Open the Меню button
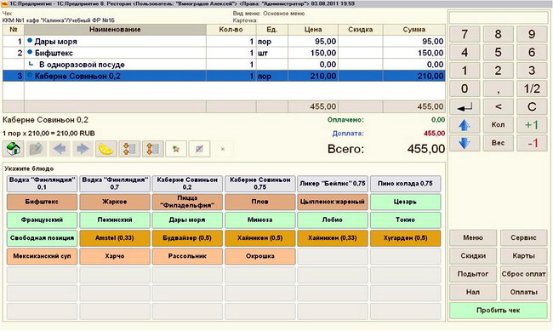Image resolution: width=553 pixels, height=331 pixels. [x=473, y=238]
